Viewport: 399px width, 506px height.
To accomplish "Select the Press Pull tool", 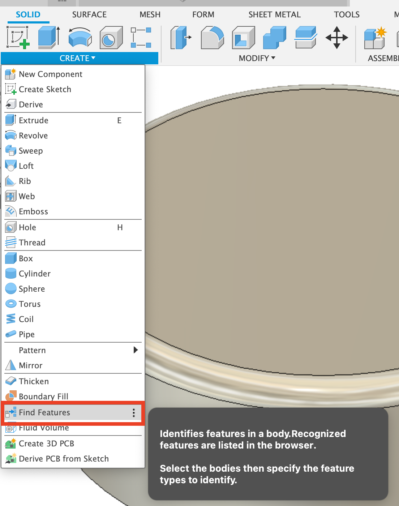I will 181,37.
